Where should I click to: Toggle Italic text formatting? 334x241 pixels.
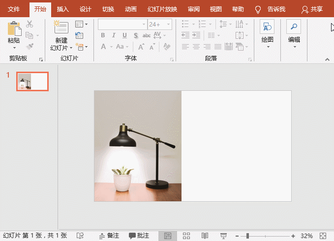113,35
